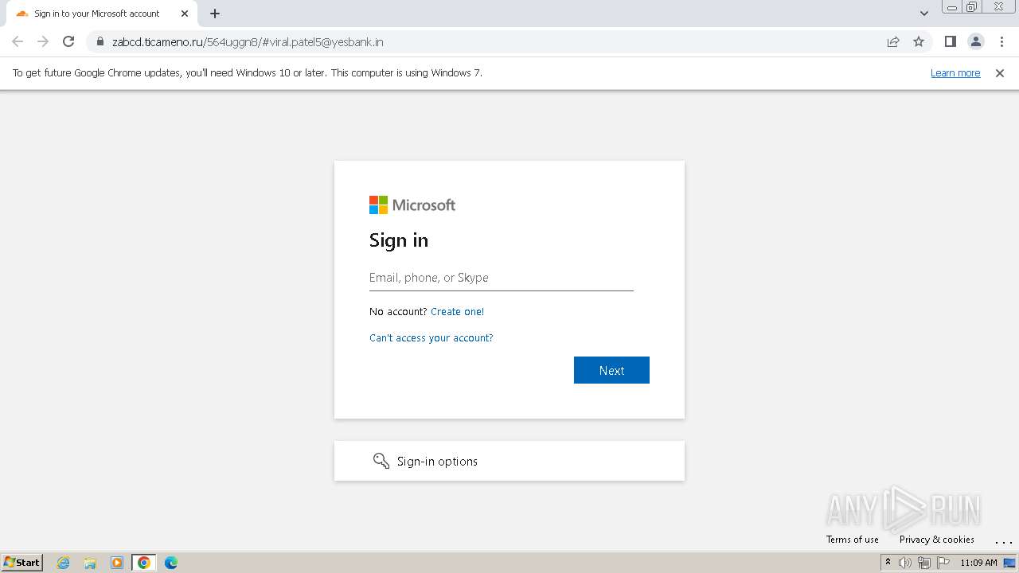Open 'Terms of use' footer link
Image resolution: width=1019 pixels, height=573 pixels.
(853, 539)
